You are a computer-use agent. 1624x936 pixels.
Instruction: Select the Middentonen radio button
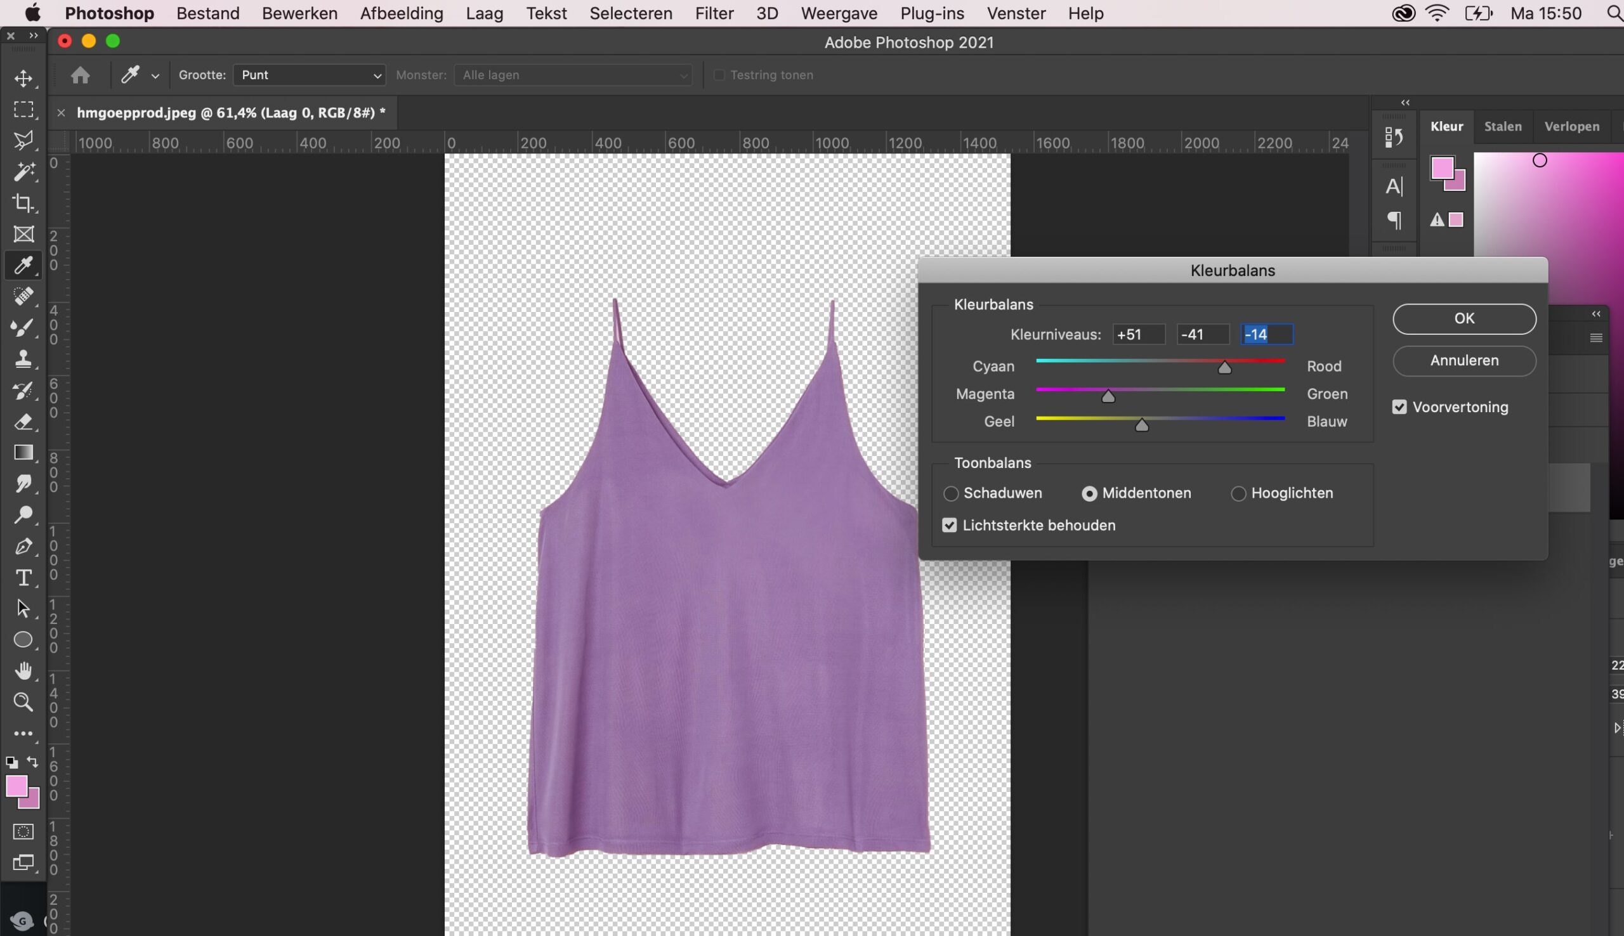[x=1090, y=493]
